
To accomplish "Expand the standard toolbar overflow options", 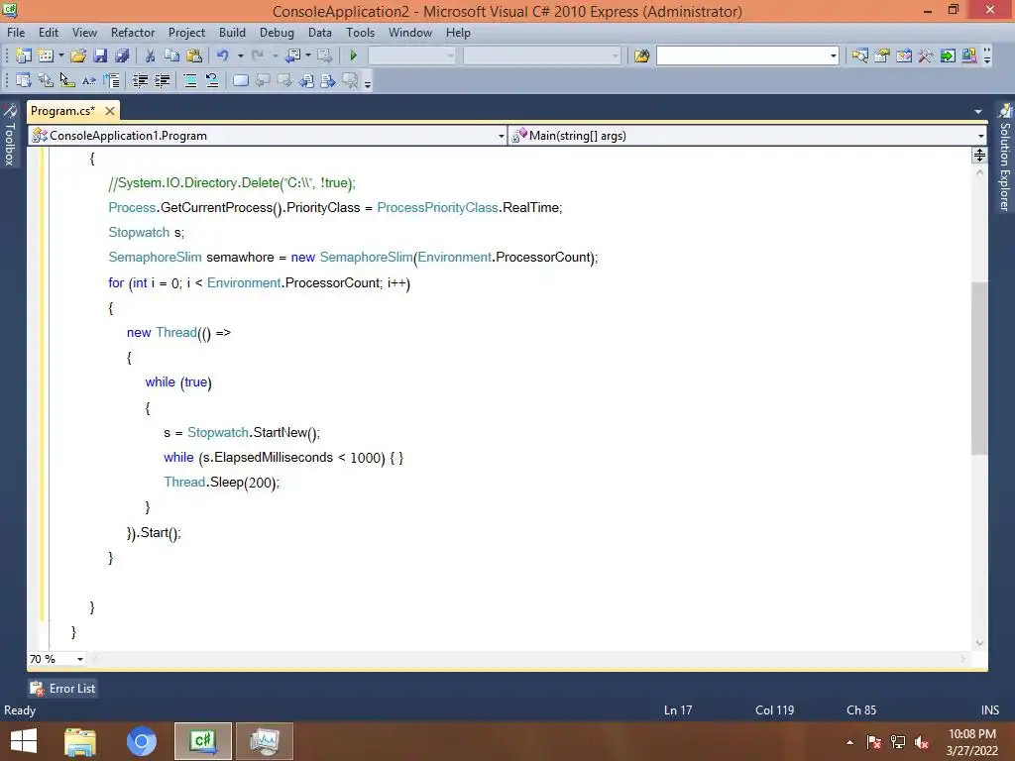I will point(987,56).
